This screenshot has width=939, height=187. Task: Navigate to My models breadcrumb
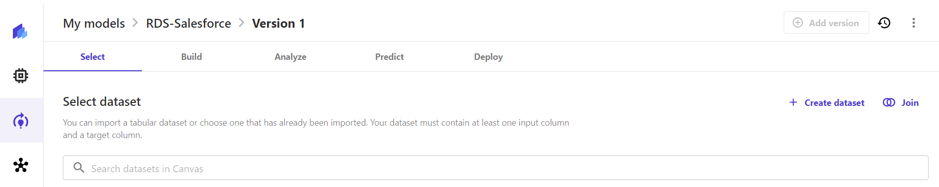94,23
